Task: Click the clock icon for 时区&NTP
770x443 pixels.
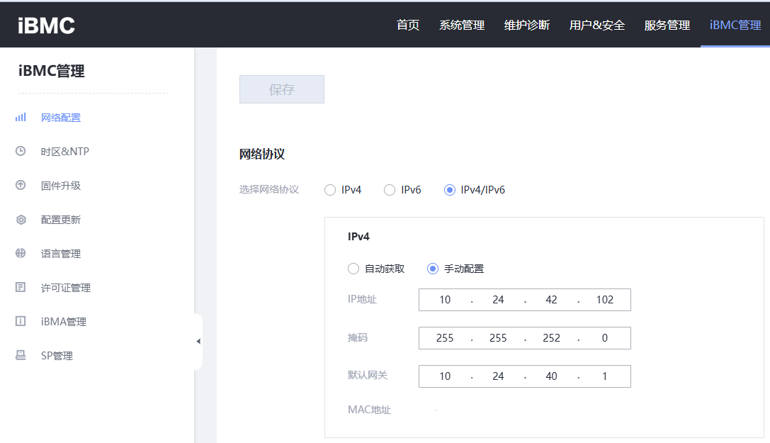Action: point(21,151)
